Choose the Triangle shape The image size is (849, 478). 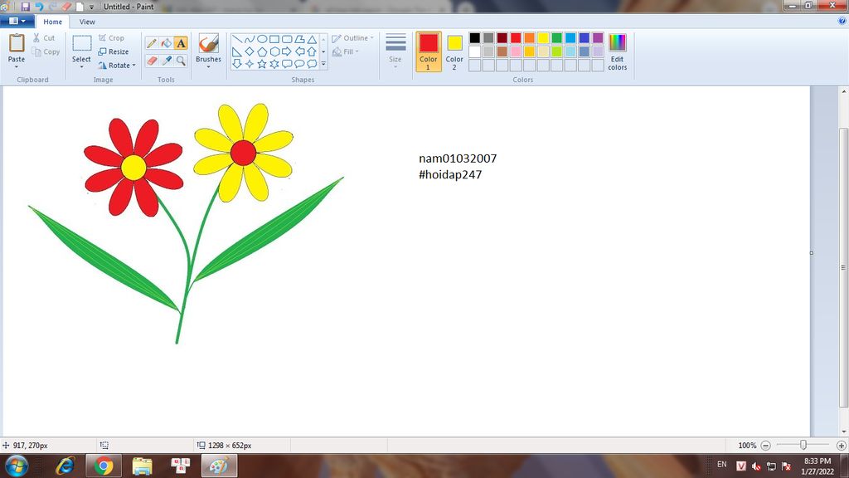312,39
